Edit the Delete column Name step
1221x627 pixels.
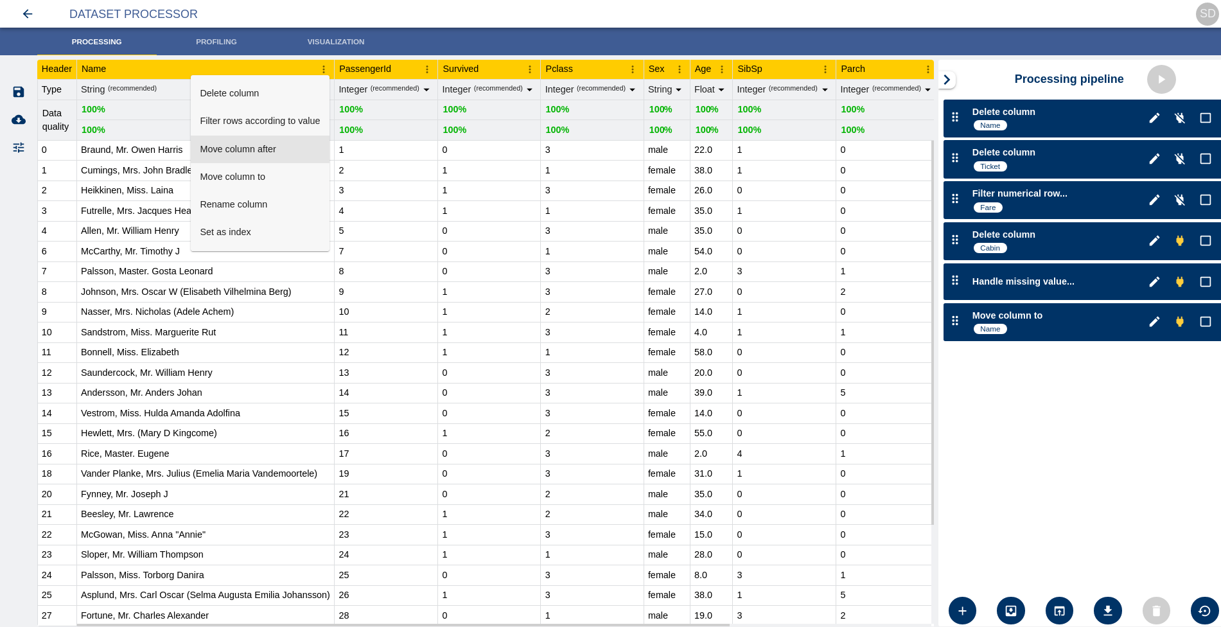coord(1154,118)
